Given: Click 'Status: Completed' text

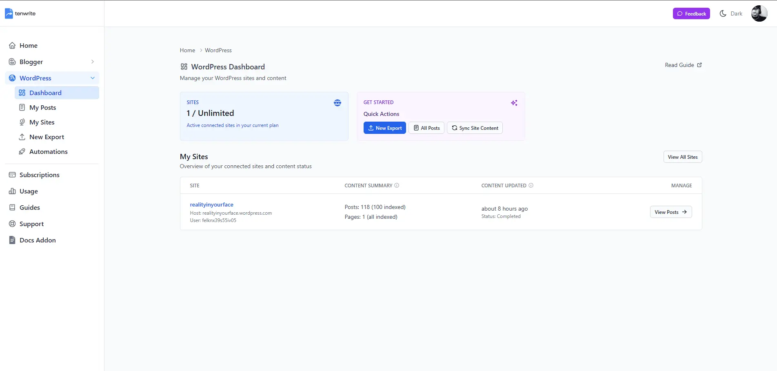Looking at the screenshot, I should (501, 216).
